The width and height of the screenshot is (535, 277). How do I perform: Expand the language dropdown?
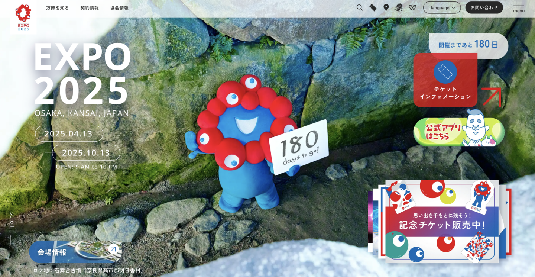click(x=442, y=8)
